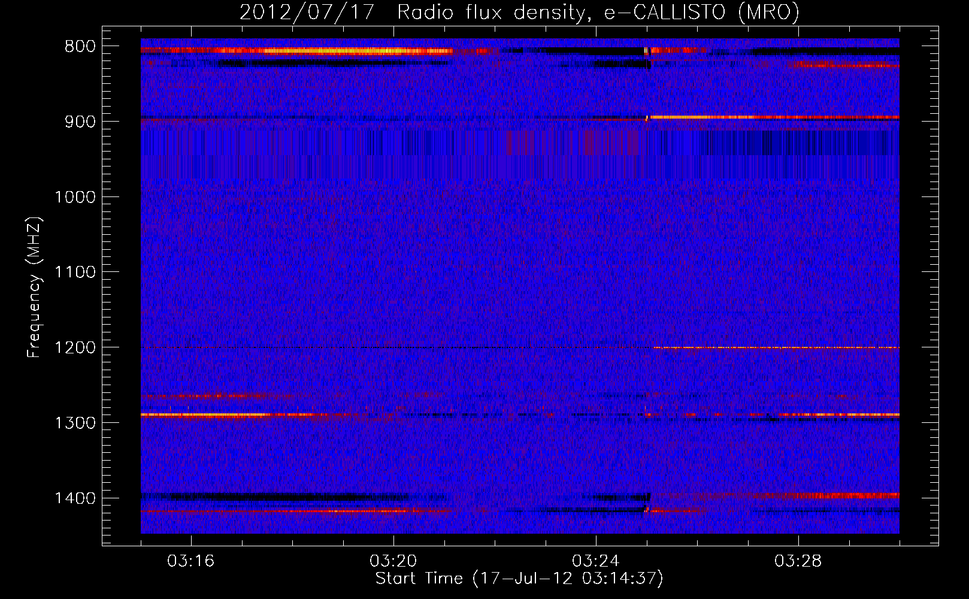This screenshot has height=599, width=969.
Task: Click the 03:20 time tick label
Action: [393, 561]
